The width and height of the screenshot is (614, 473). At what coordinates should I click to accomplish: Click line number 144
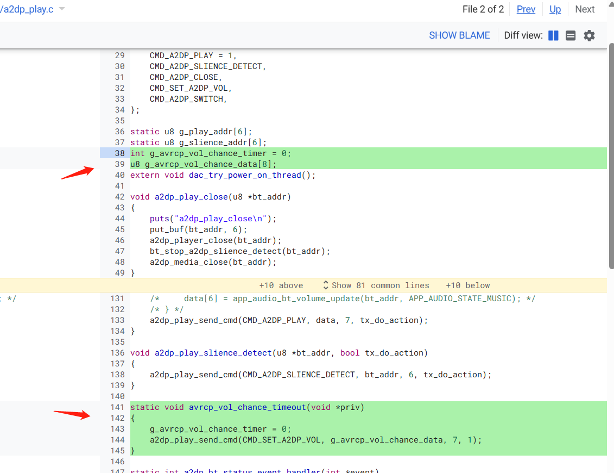tap(117, 440)
